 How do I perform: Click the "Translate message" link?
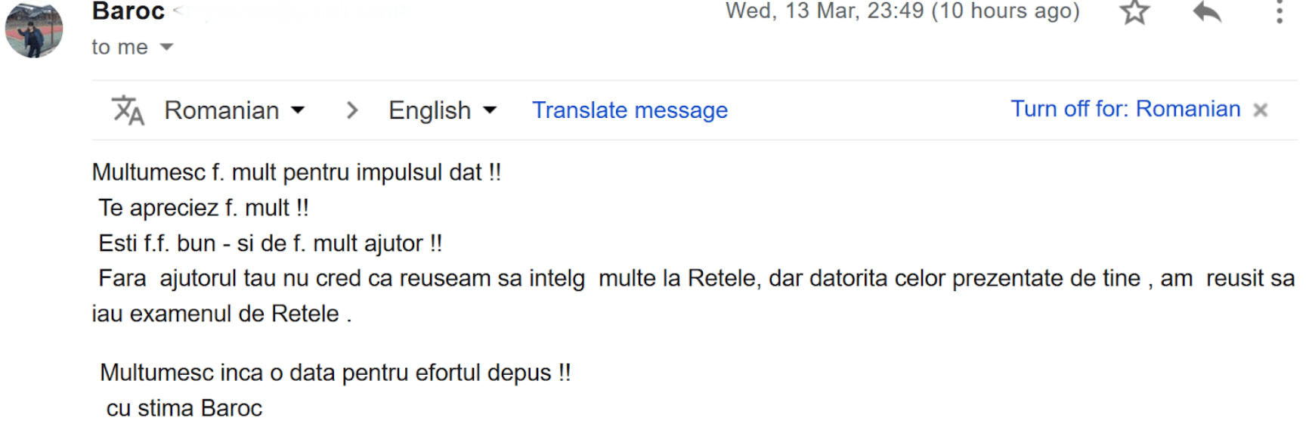(x=630, y=110)
